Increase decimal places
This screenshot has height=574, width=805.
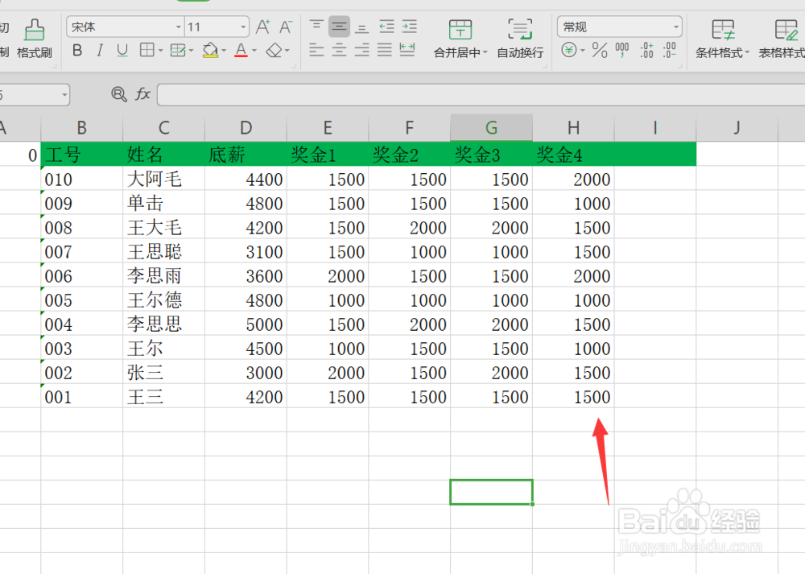pos(647,50)
